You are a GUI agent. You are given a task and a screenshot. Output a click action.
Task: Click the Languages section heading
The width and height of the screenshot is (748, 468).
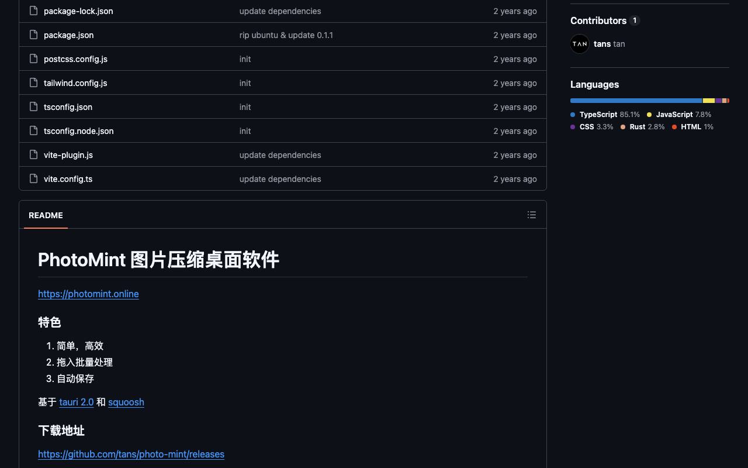[594, 84]
